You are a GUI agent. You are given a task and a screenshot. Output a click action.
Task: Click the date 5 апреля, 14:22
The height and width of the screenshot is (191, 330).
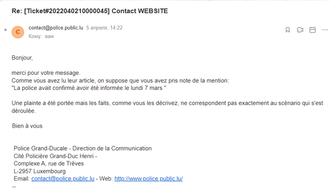pyautogui.click(x=104, y=28)
